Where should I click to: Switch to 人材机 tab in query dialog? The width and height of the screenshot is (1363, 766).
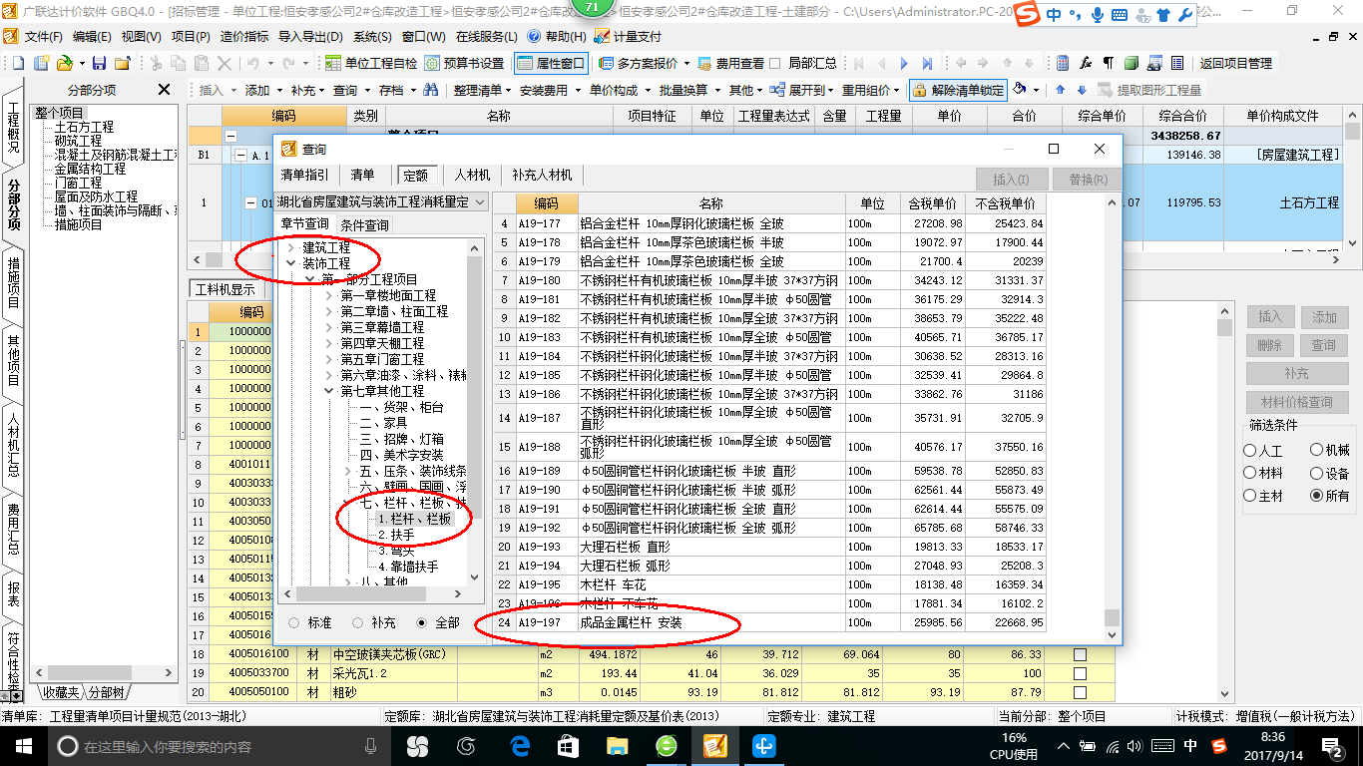click(472, 175)
